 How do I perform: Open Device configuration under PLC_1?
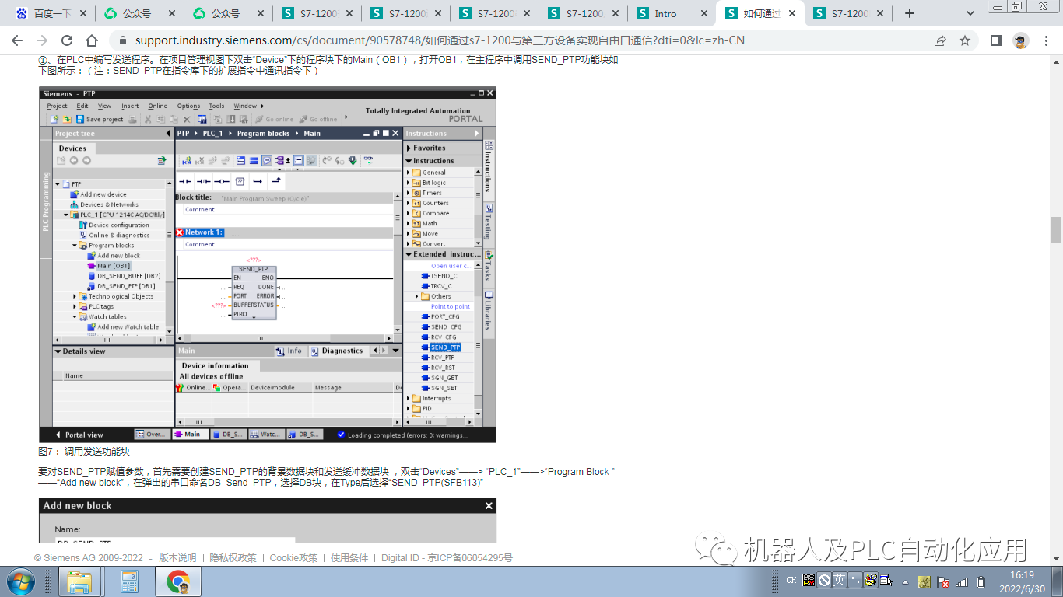point(114,225)
